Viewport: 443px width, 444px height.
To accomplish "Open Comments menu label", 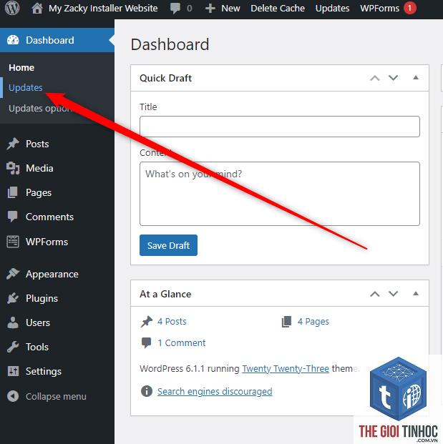I will [49, 217].
